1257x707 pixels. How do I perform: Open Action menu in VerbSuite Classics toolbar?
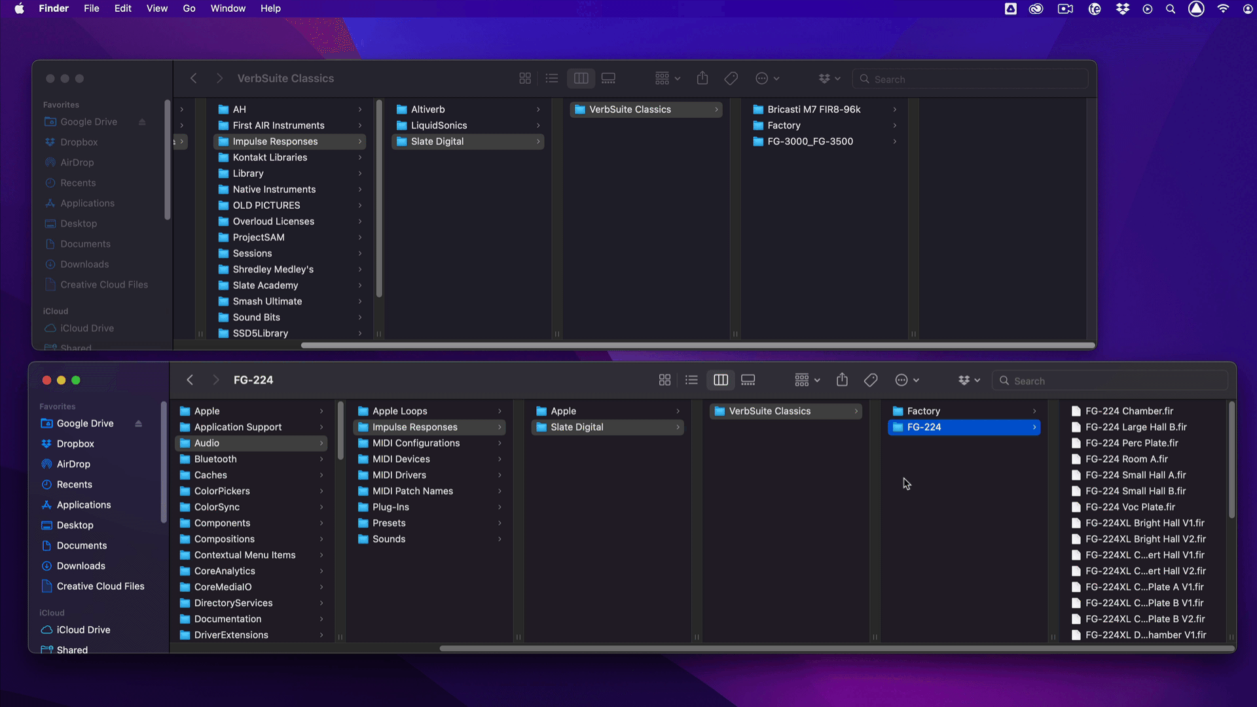(767, 79)
